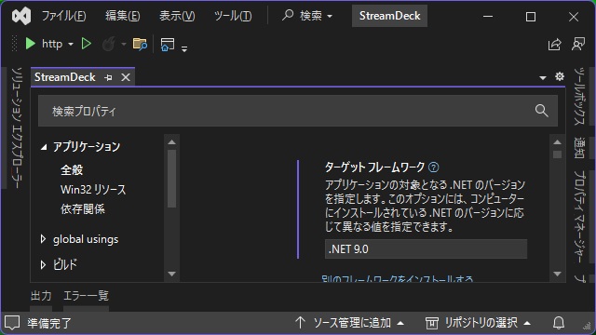Open the ファイル(F) menu
This screenshot has height=335, width=596.
coord(63,16)
